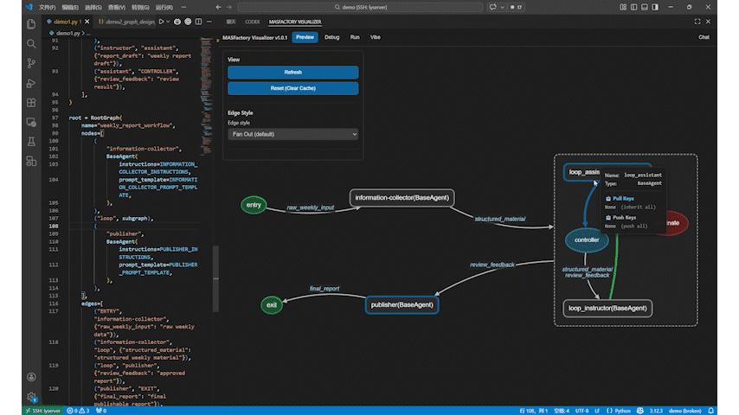Open the Explorer view in activity bar
Viewport: 739px width, 415px height.
(x=31, y=24)
